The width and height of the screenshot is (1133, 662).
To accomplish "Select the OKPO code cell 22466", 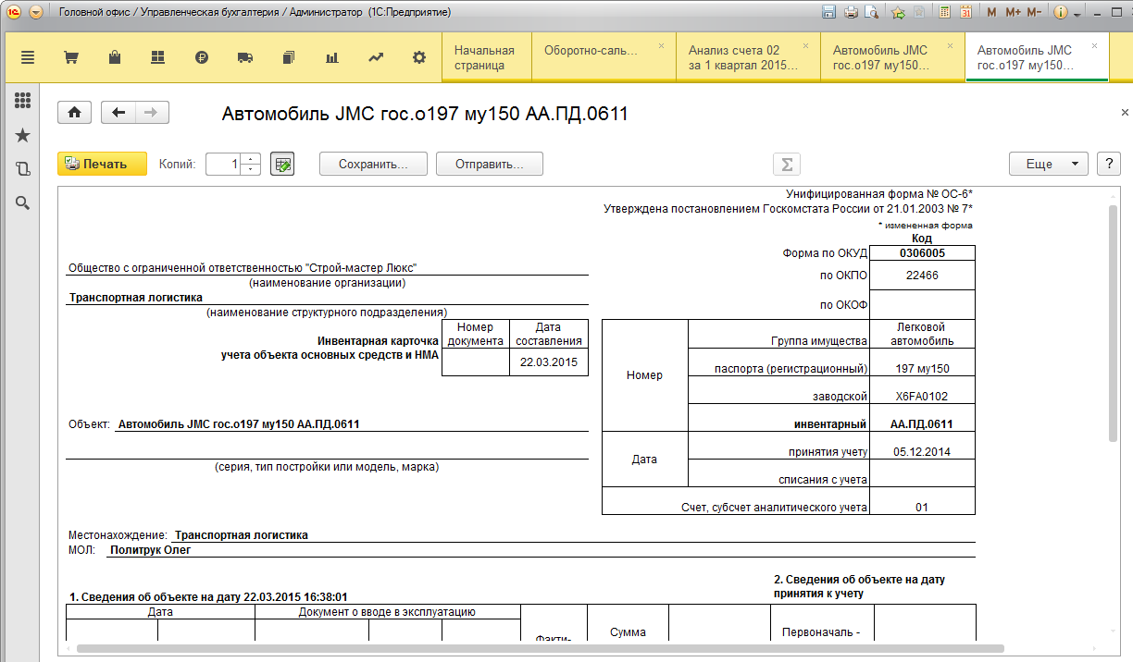I will pyautogui.click(x=922, y=275).
